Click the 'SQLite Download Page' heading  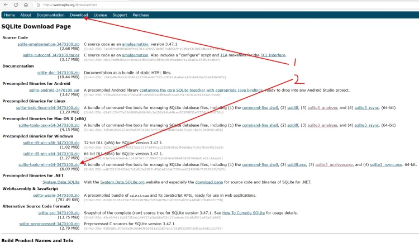(36, 26)
